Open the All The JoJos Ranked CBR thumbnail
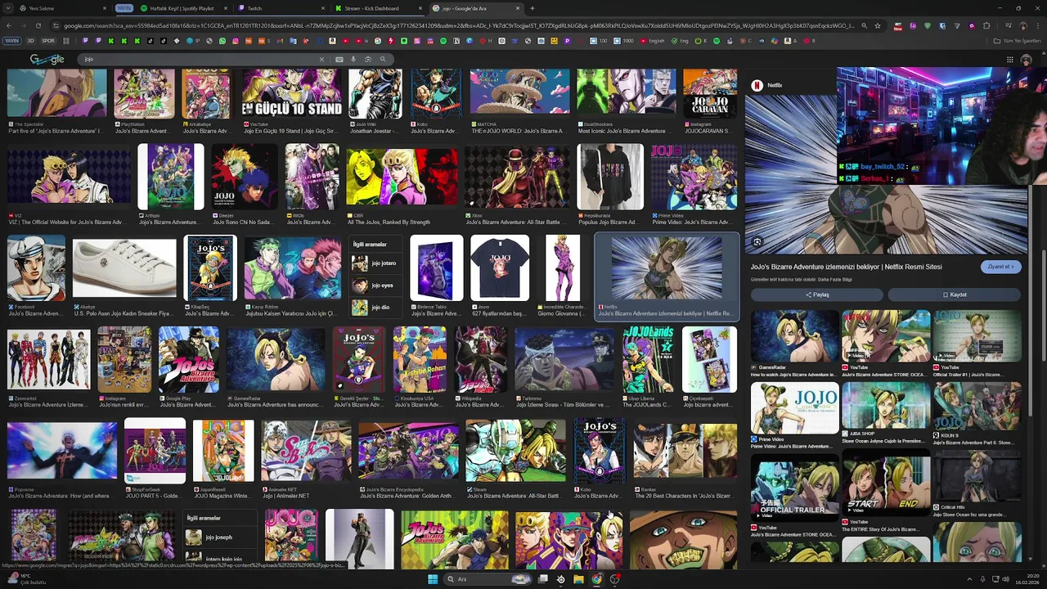1047x589 pixels. tap(402, 176)
